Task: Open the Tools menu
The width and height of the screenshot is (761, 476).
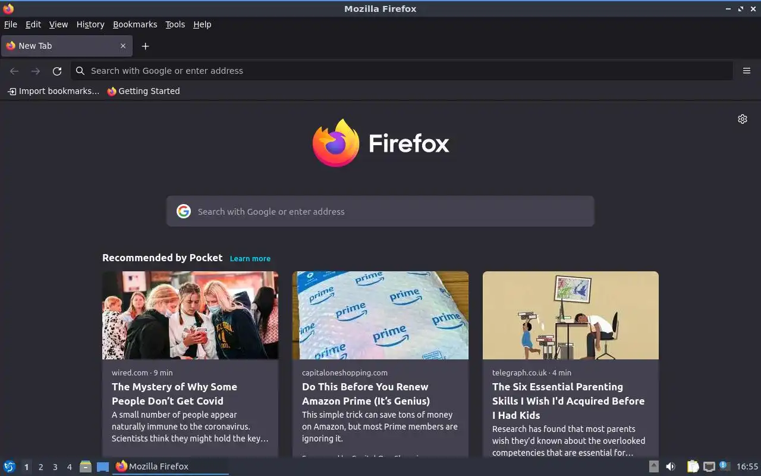Action: tap(175, 24)
